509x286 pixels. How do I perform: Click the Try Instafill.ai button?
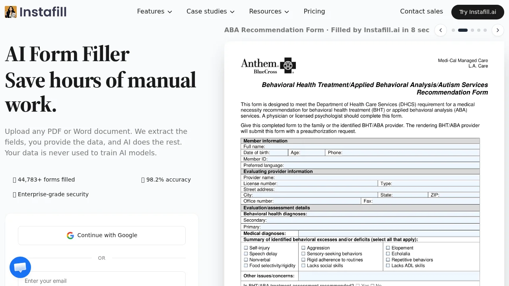[478, 12]
